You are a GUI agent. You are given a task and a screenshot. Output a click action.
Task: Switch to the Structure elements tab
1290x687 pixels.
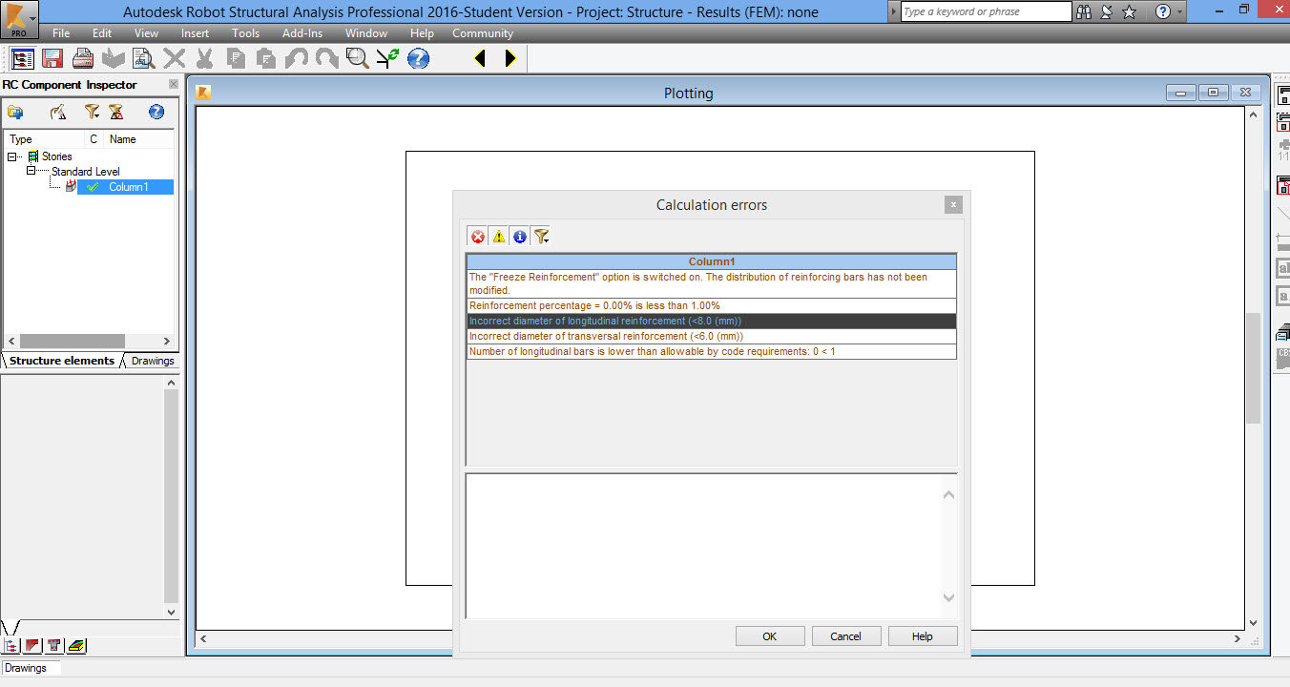pos(59,361)
